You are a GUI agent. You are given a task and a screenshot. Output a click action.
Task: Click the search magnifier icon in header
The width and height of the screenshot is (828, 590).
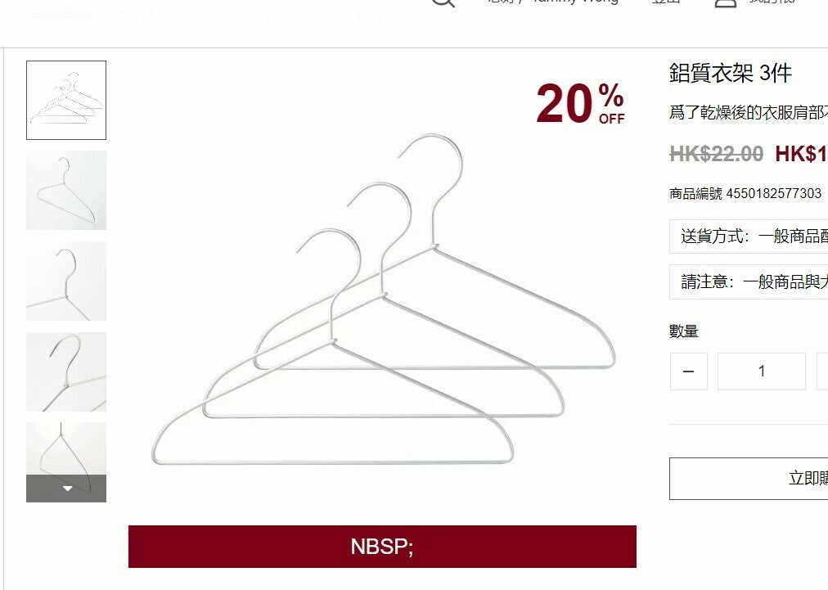coord(443,2)
